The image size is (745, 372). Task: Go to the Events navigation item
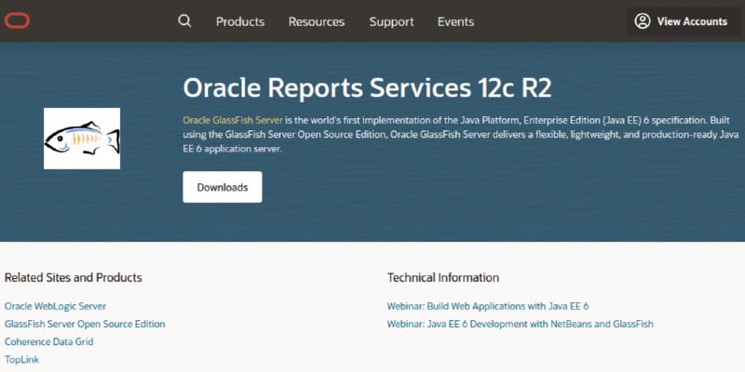(455, 21)
